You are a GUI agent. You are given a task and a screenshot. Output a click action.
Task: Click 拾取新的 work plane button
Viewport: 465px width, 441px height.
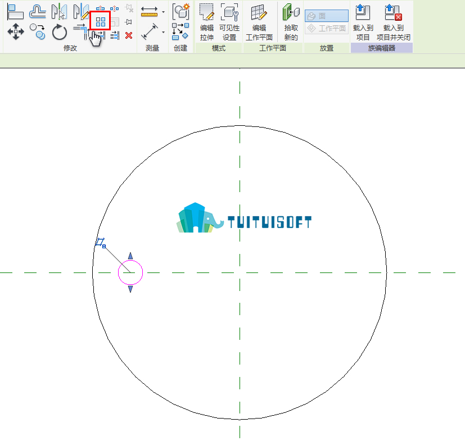[x=291, y=22]
